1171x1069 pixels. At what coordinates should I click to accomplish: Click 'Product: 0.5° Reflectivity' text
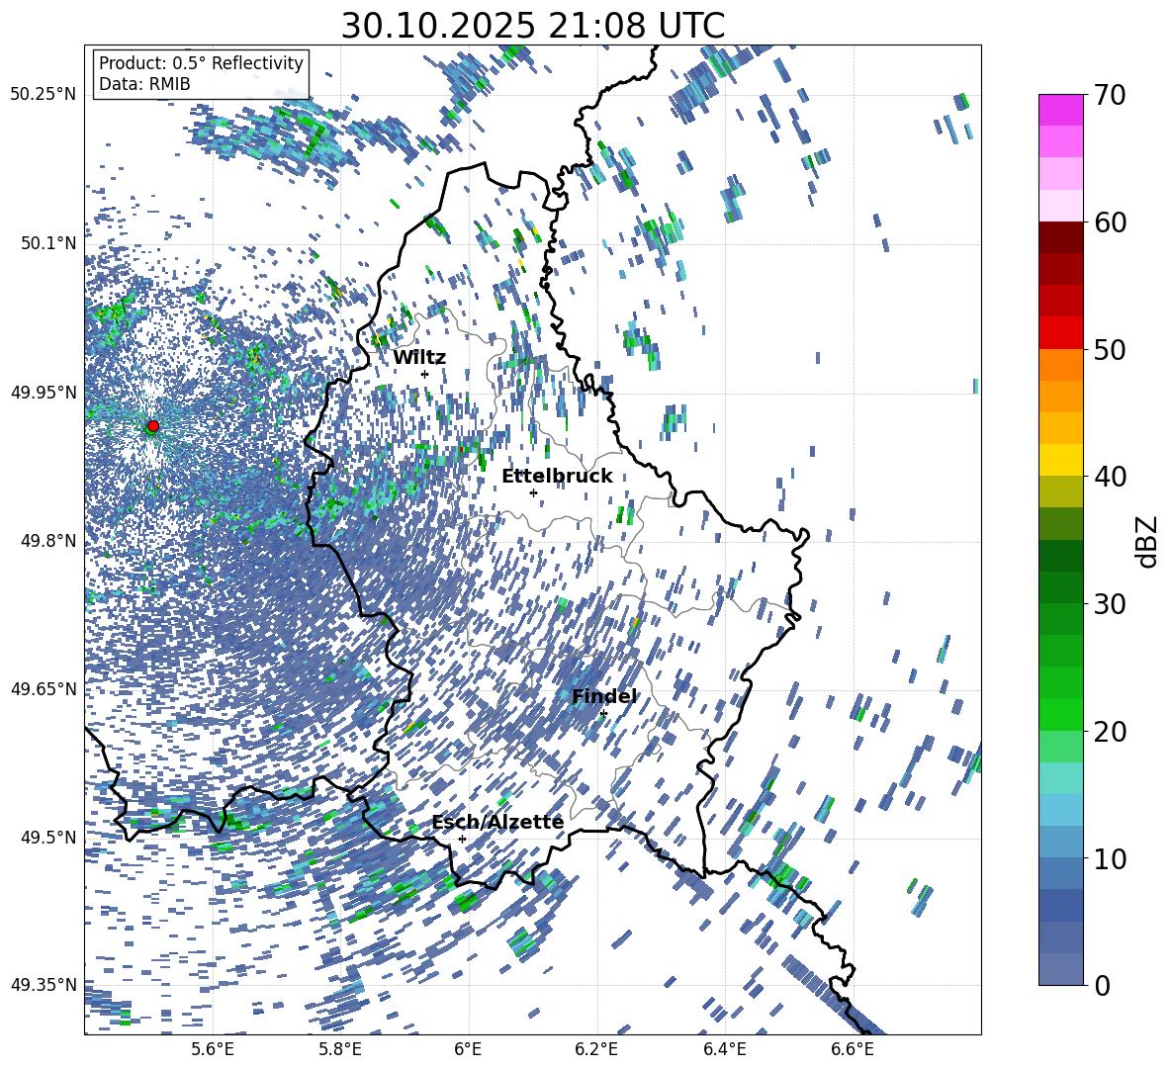click(x=201, y=63)
